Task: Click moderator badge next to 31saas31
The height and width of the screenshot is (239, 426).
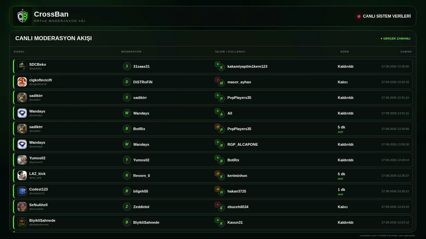Action: pos(127,66)
